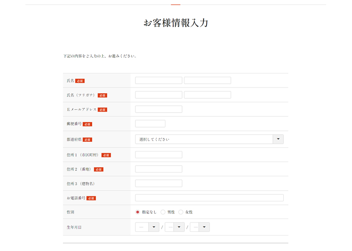Click the 必須 badge next to 氏名
This screenshot has width=352, height=251.
pos(80,80)
